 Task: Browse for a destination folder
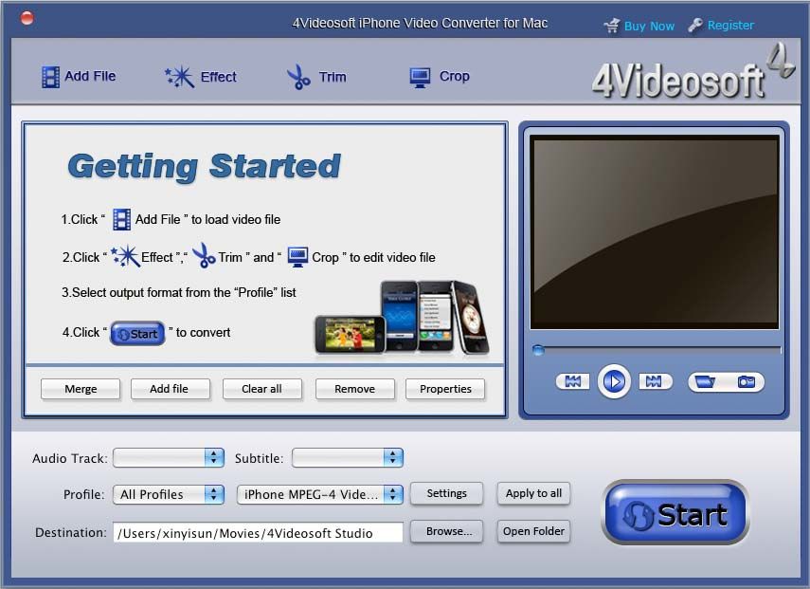pyautogui.click(x=447, y=531)
